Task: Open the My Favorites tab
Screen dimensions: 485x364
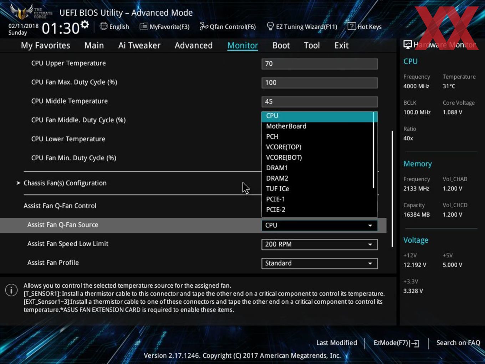Action: point(45,45)
